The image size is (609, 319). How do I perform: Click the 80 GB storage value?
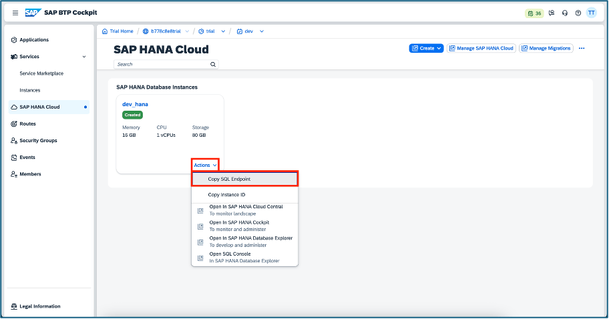click(199, 135)
